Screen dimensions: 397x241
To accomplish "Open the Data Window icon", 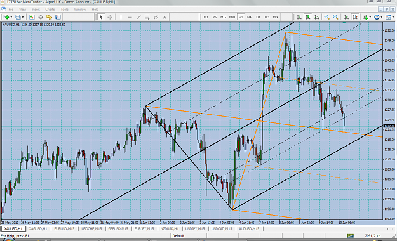I will [x=41, y=17].
